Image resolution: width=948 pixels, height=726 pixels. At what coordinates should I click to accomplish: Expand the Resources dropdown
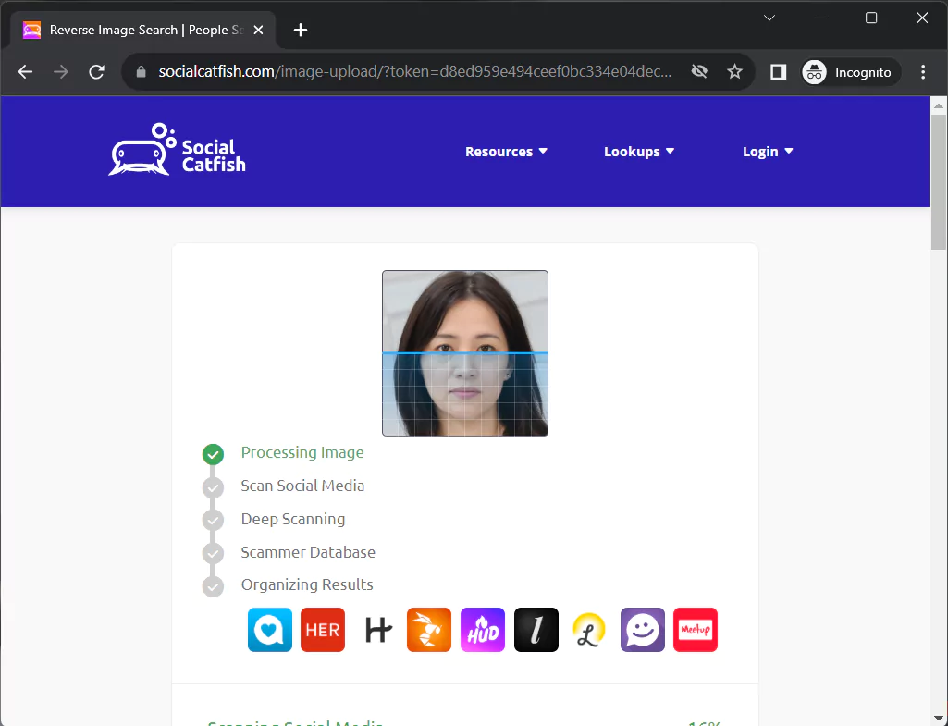click(506, 151)
